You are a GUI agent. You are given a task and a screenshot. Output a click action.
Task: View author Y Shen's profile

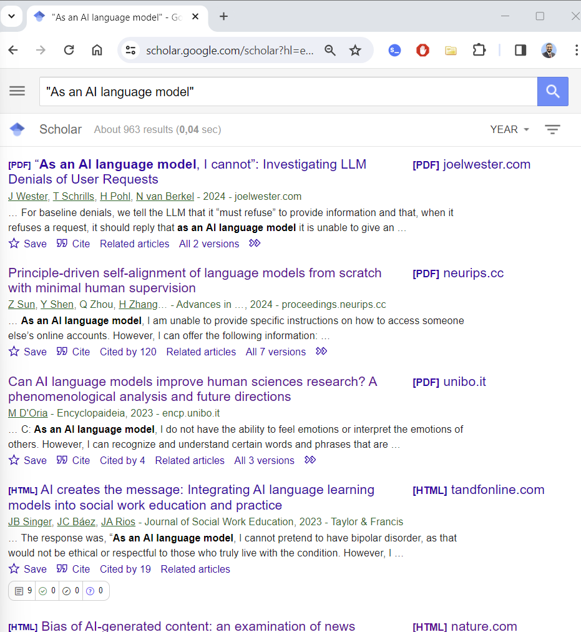pos(57,304)
